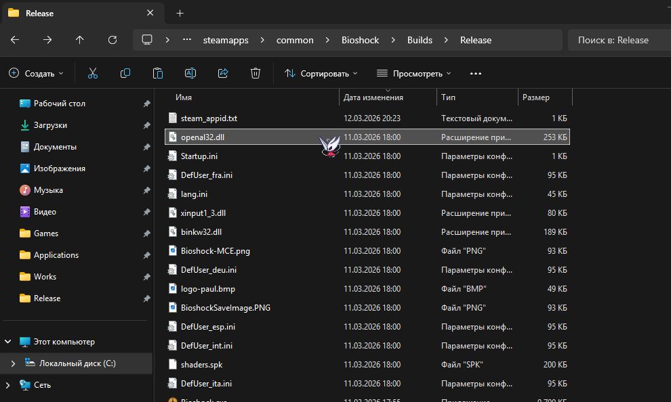Click the Release tab title
Screen dimensions: 671x402
tap(39, 14)
